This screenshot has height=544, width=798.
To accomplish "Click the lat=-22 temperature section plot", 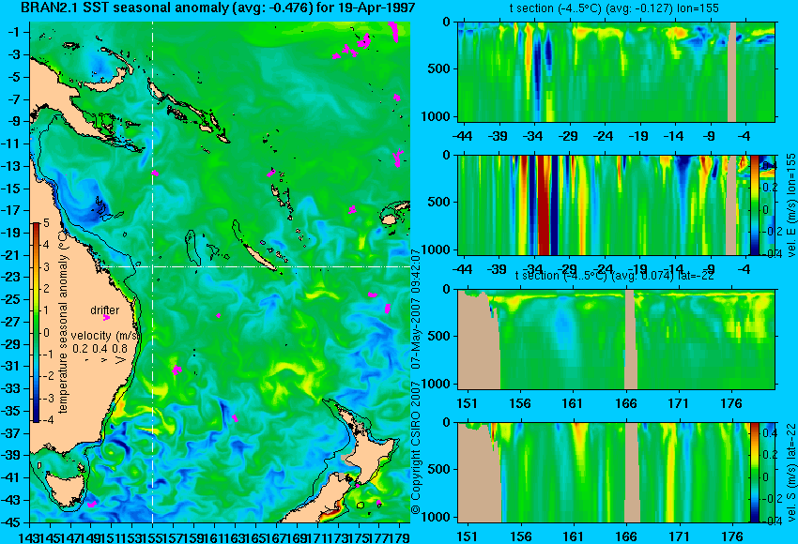I will pos(616,340).
